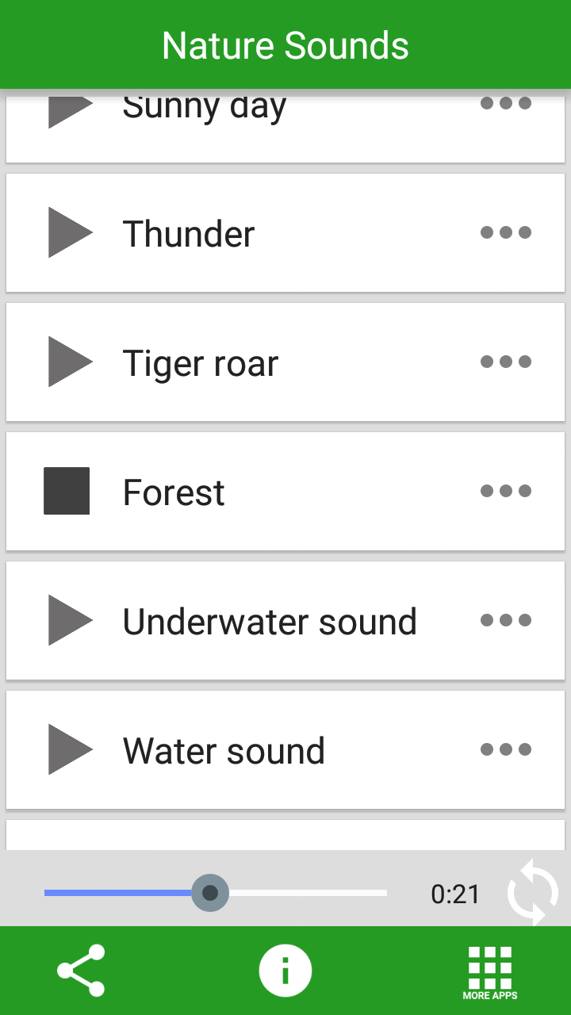The width and height of the screenshot is (571, 1015).
Task: Play the Water sound track
Action: [70, 749]
